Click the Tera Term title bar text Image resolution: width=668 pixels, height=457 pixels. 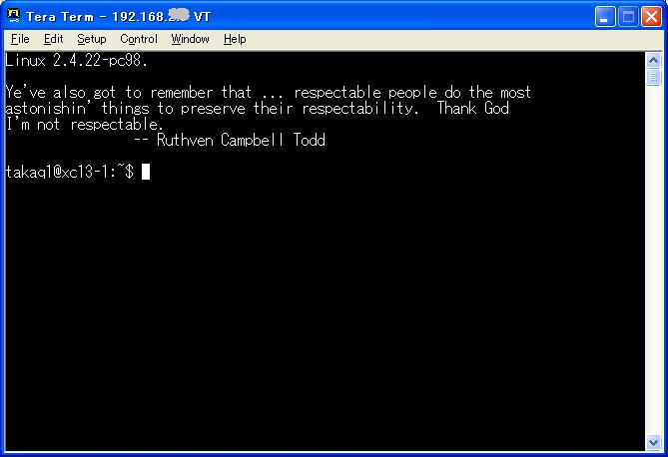coord(118,17)
